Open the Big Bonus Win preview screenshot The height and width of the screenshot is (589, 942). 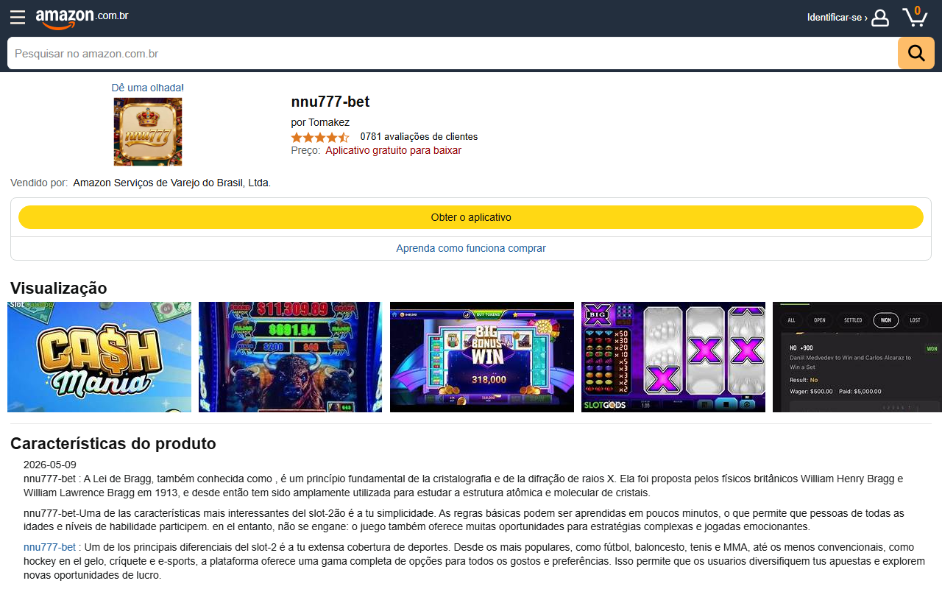(x=482, y=357)
